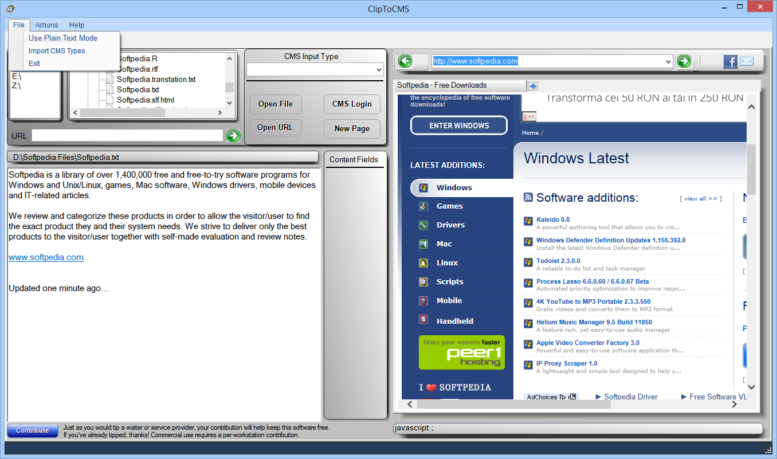
Task: Choose Exit from File menu
Action: tap(34, 64)
